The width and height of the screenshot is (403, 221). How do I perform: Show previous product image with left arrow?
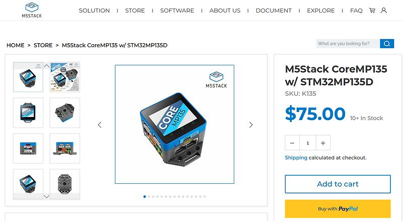(100, 125)
